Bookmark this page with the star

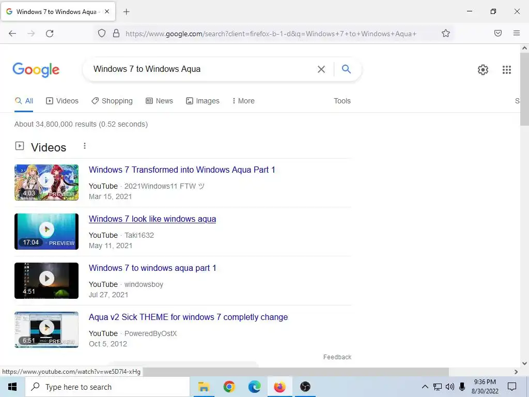tap(446, 33)
